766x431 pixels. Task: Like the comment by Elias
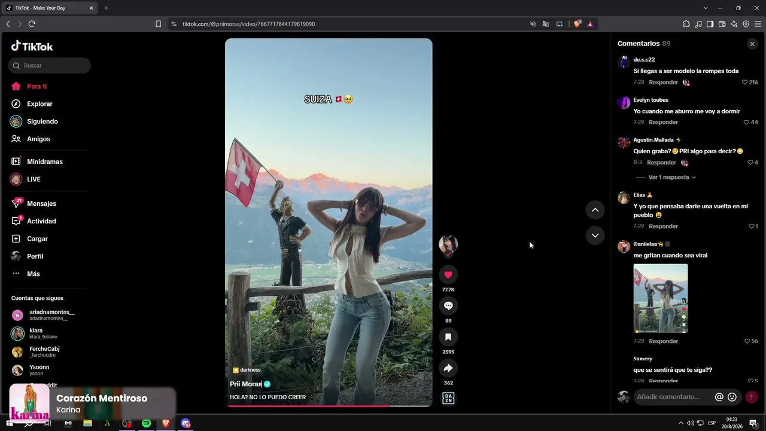pyautogui.click(x=753, y=226)
